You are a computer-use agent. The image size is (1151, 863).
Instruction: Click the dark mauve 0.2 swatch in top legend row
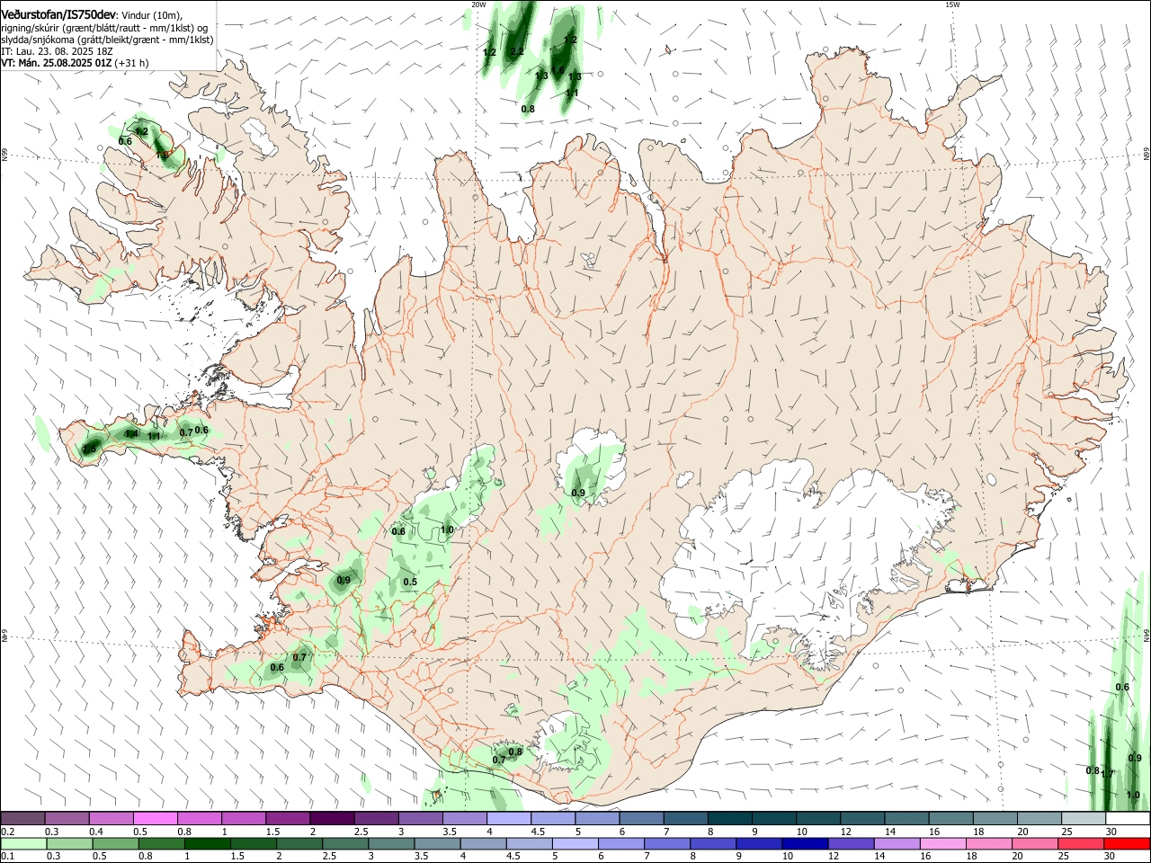click(x=23, y=819)
